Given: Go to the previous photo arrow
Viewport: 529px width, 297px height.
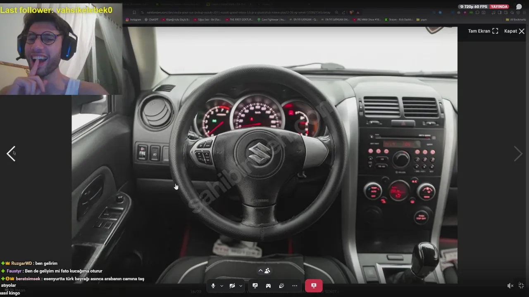Looking at the screenshot, I should coord(11,153).
